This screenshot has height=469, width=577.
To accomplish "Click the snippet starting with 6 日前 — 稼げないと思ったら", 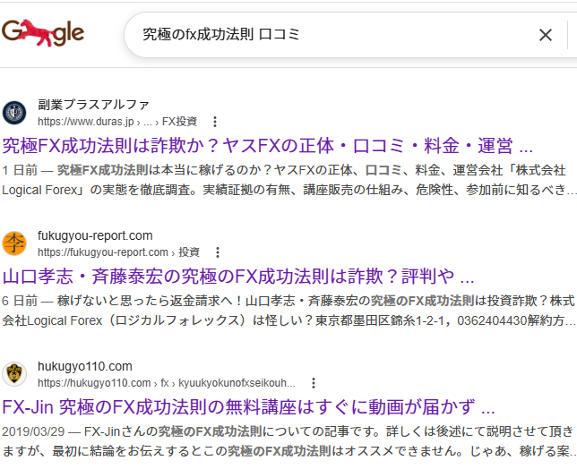I will (288, 311).
